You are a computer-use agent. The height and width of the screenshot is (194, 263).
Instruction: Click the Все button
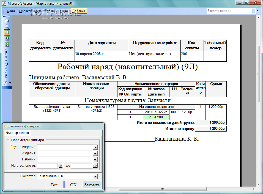click(54, 185)
